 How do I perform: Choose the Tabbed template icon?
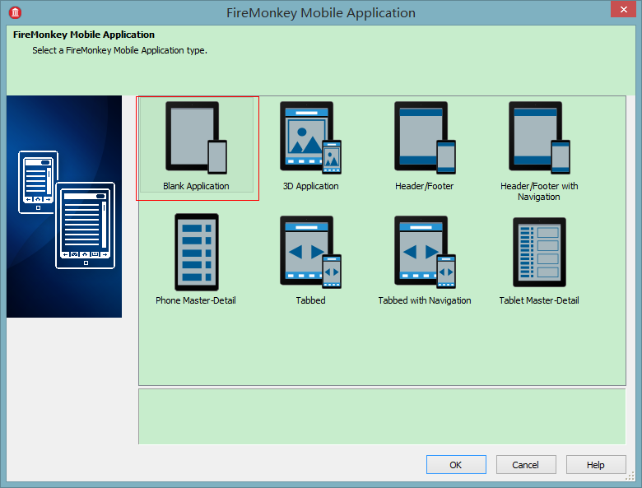click(x=311, y=252)
